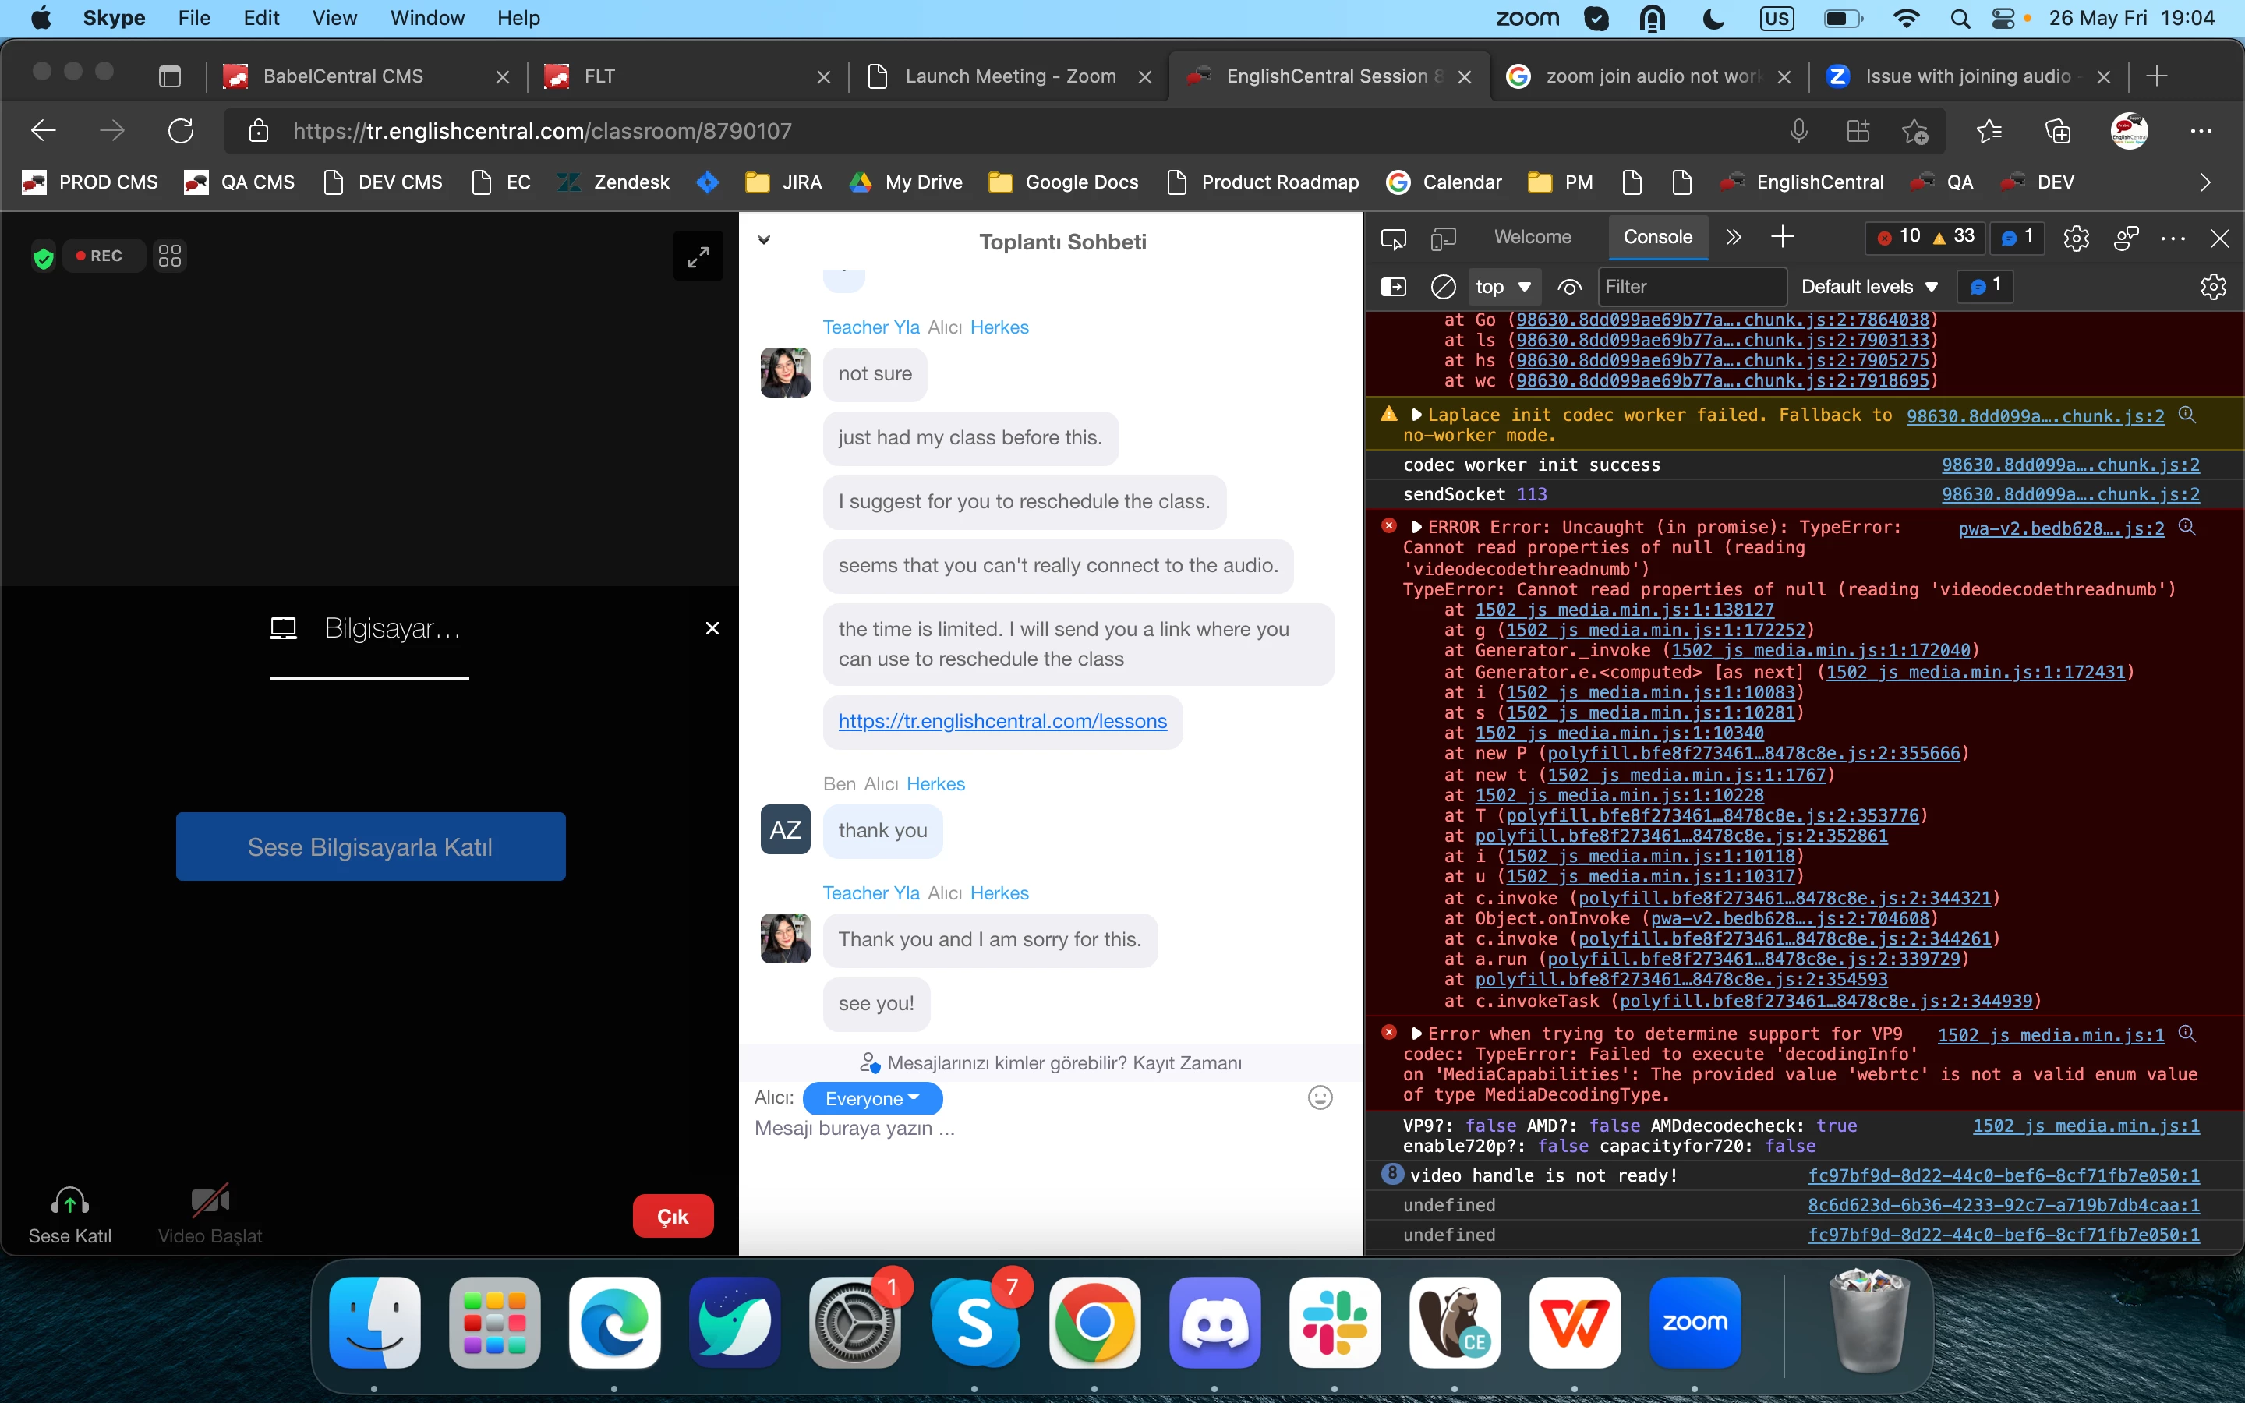Viewport: 2245px width, 1403px height.
Task: Click the Sese Bilgisayarla Katıl button
Action: [370, 846]
